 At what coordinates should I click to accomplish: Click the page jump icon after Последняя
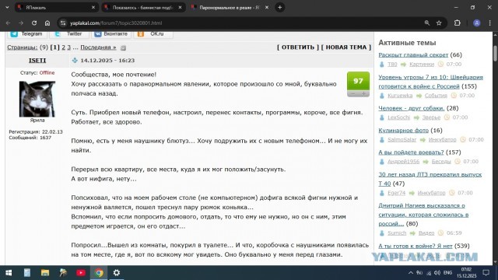click(x=123, y=48)
